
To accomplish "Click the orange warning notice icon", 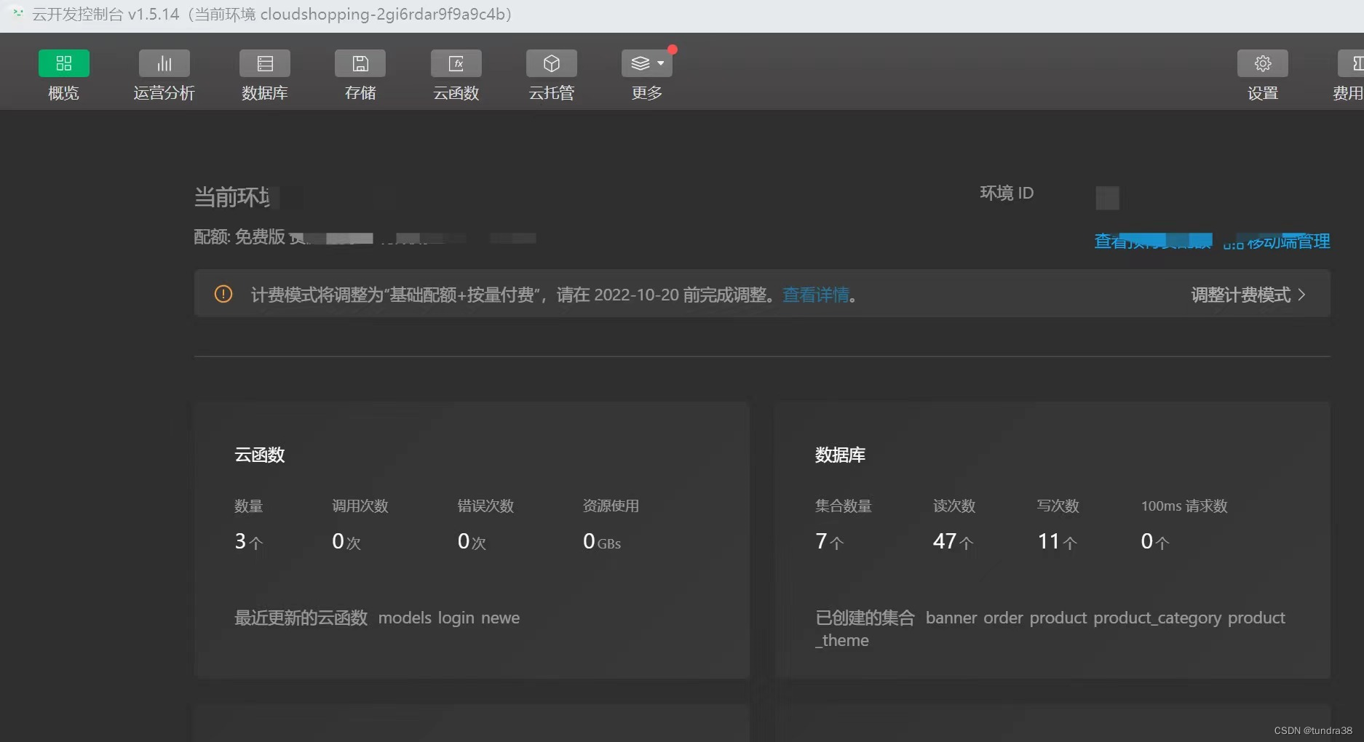I will coord(223,294).
